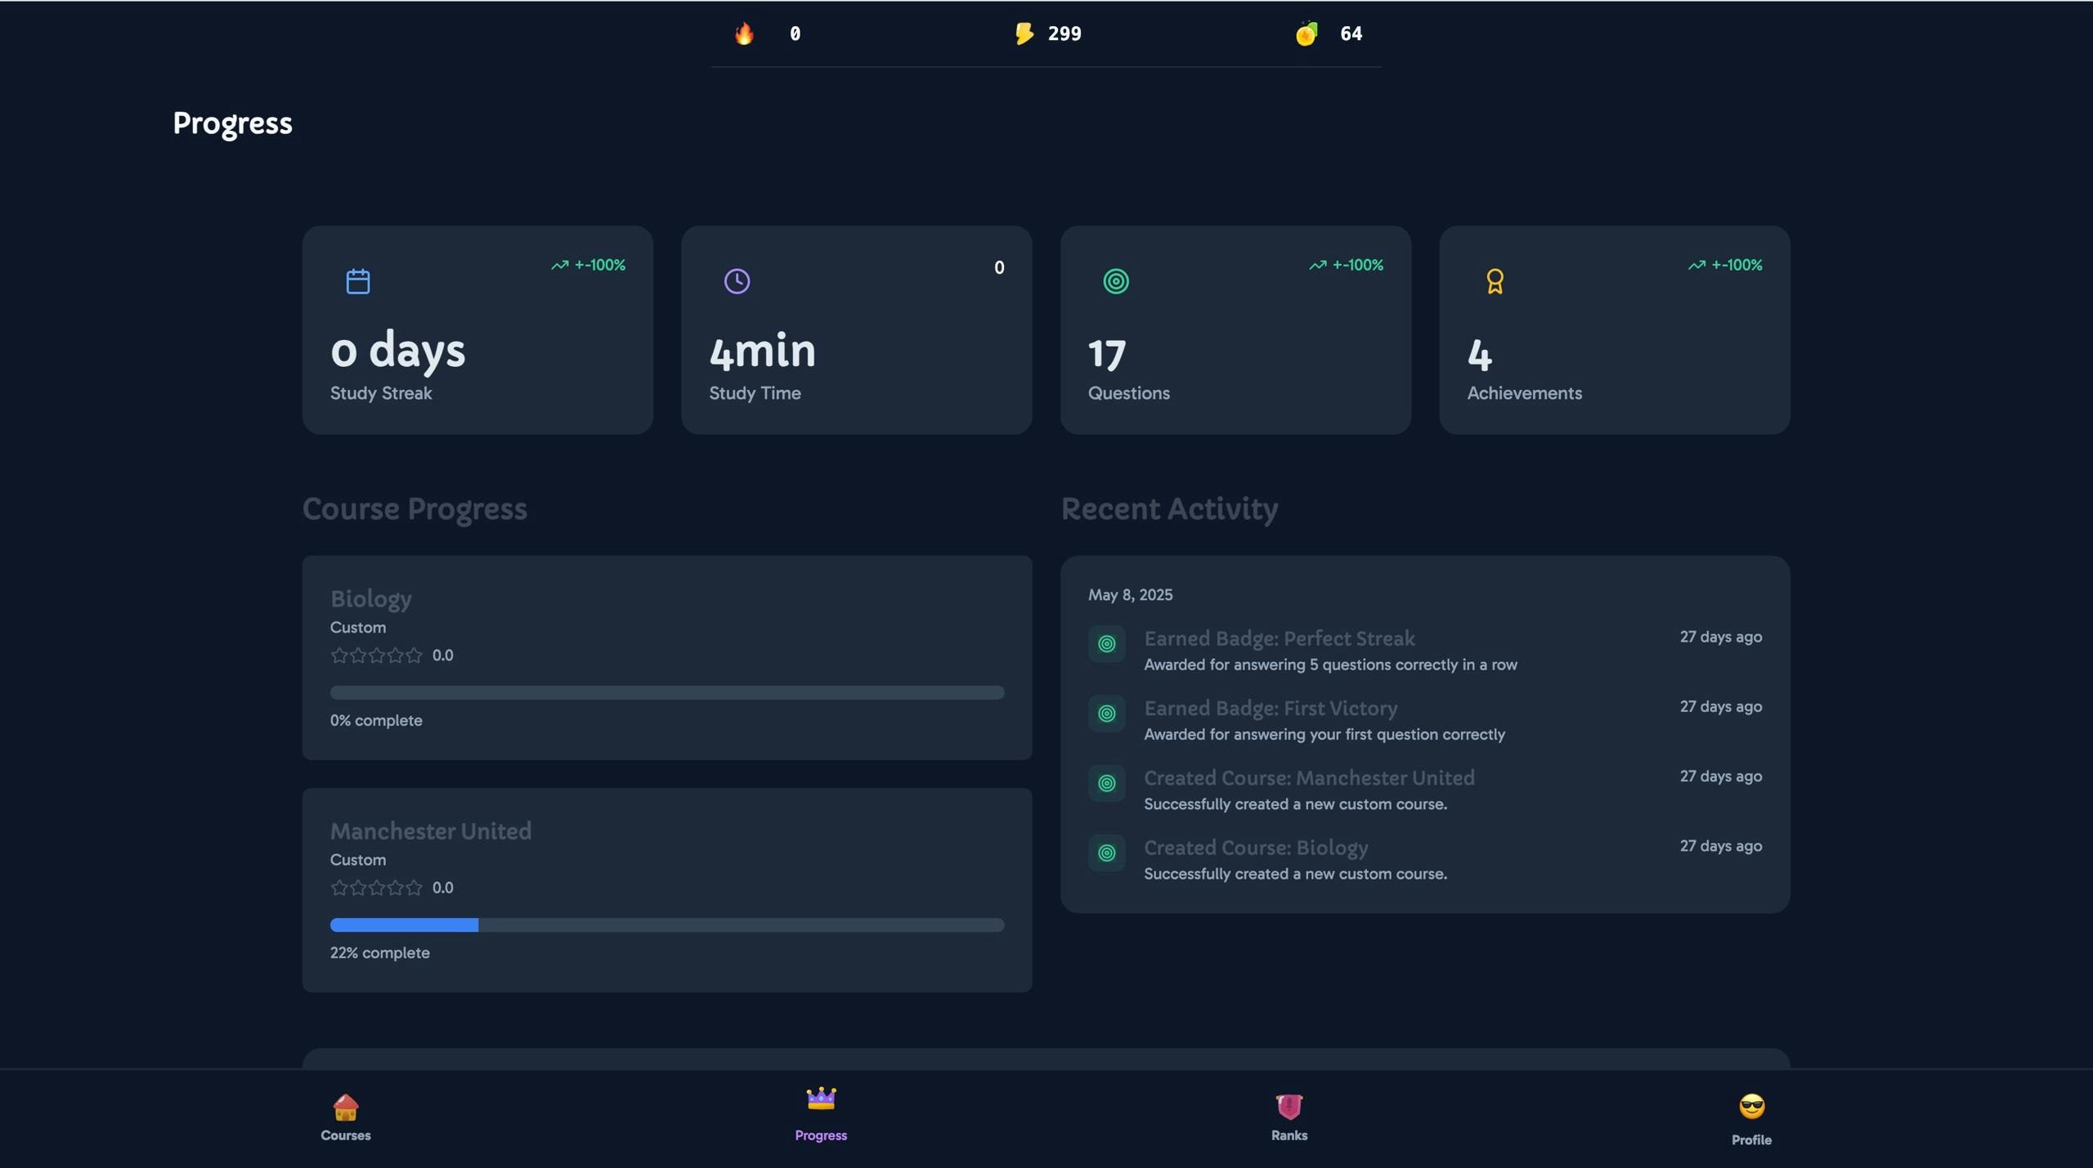The height and width of the screenshot is (1168, 2093).
Task: Click the lightning bolt XP icon
Action: (1024, 34)
